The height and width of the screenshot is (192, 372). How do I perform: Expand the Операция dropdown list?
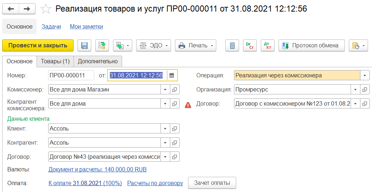point(364,76)
